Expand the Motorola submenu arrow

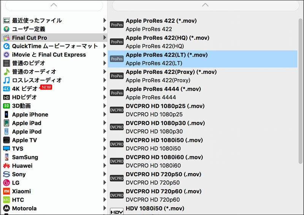[105, 208]
